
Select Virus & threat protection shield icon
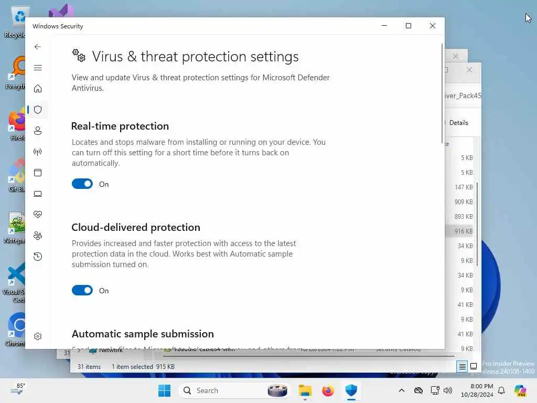click(x=38, y=110)
